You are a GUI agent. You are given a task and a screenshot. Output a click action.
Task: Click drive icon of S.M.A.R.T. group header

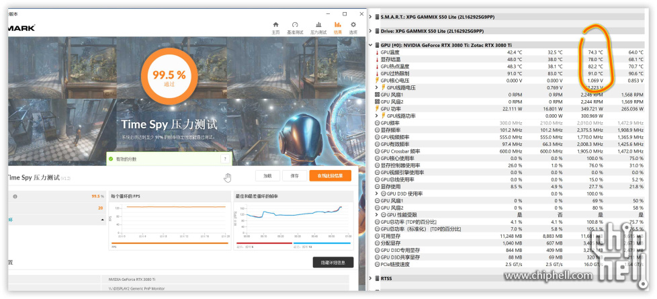click(x=377, y=17)
